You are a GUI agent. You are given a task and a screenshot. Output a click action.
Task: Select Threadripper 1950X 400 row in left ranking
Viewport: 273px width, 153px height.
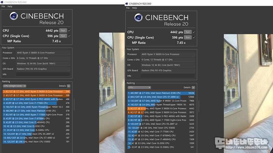point(36,107)
